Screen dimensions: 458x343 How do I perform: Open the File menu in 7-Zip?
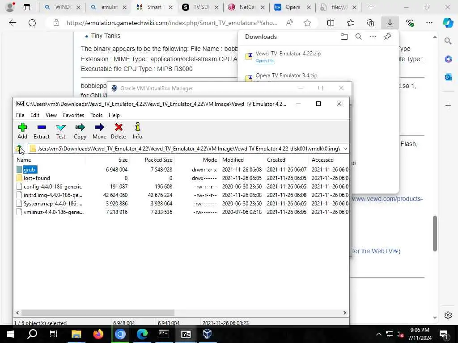[20, 115]
